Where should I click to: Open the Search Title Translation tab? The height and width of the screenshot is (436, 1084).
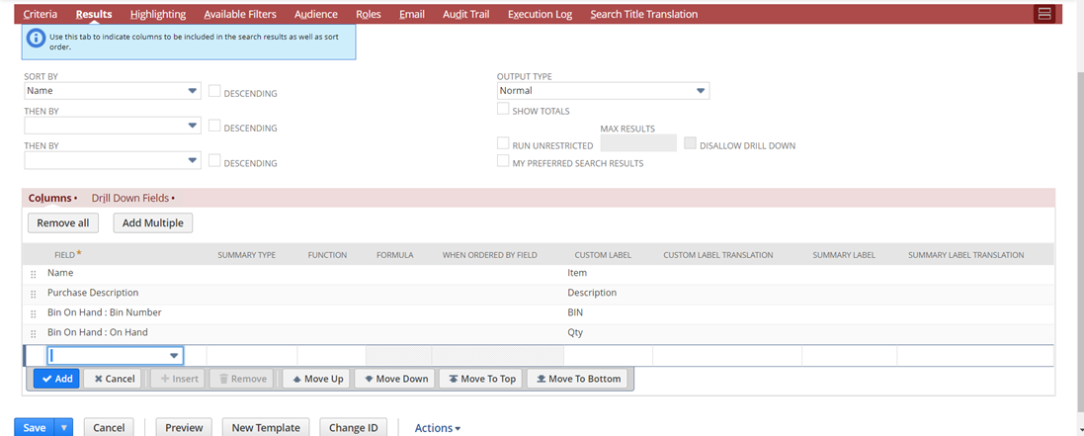pyautogui.click(x=643, y=14)
